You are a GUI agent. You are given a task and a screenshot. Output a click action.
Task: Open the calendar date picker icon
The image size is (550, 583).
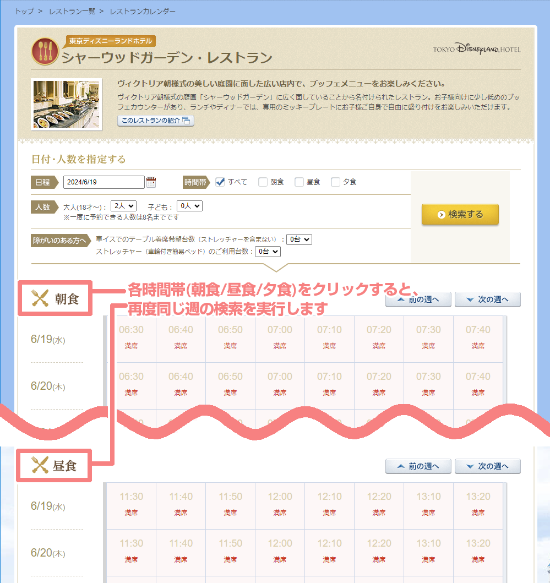pyautogui.click(x=151, y=182)
